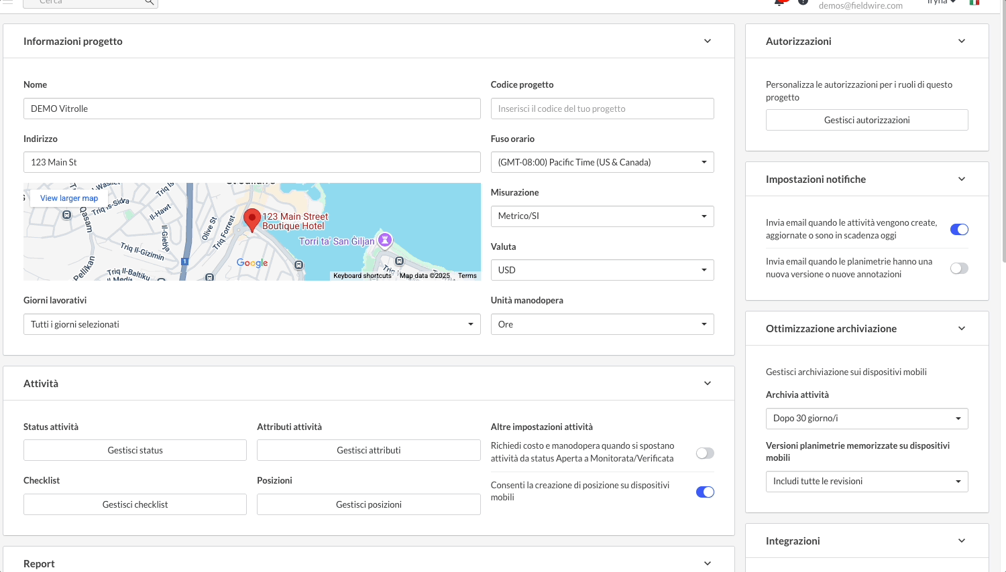Disable email notifications for activity updates
1006x572 pixels.
click(959, 230)
